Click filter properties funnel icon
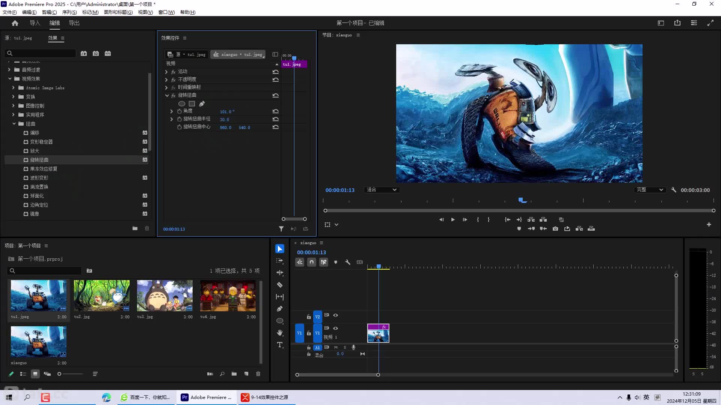Screen dimensions: 721x405 pyautogui.click(x=281, y=229)
